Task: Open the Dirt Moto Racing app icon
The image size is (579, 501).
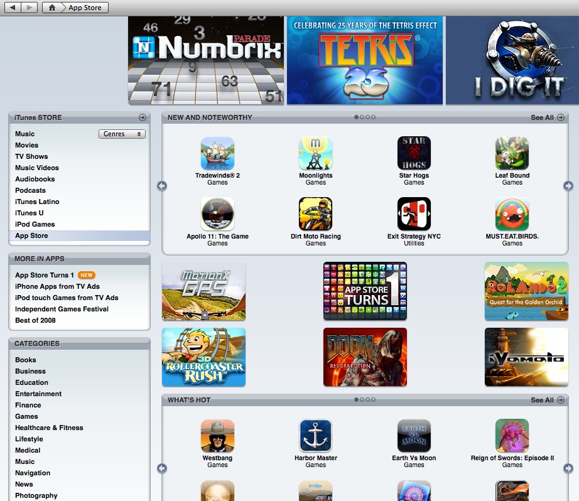Action: 316,213
